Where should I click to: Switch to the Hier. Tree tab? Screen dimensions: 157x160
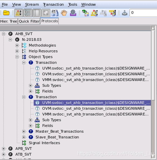9,21
